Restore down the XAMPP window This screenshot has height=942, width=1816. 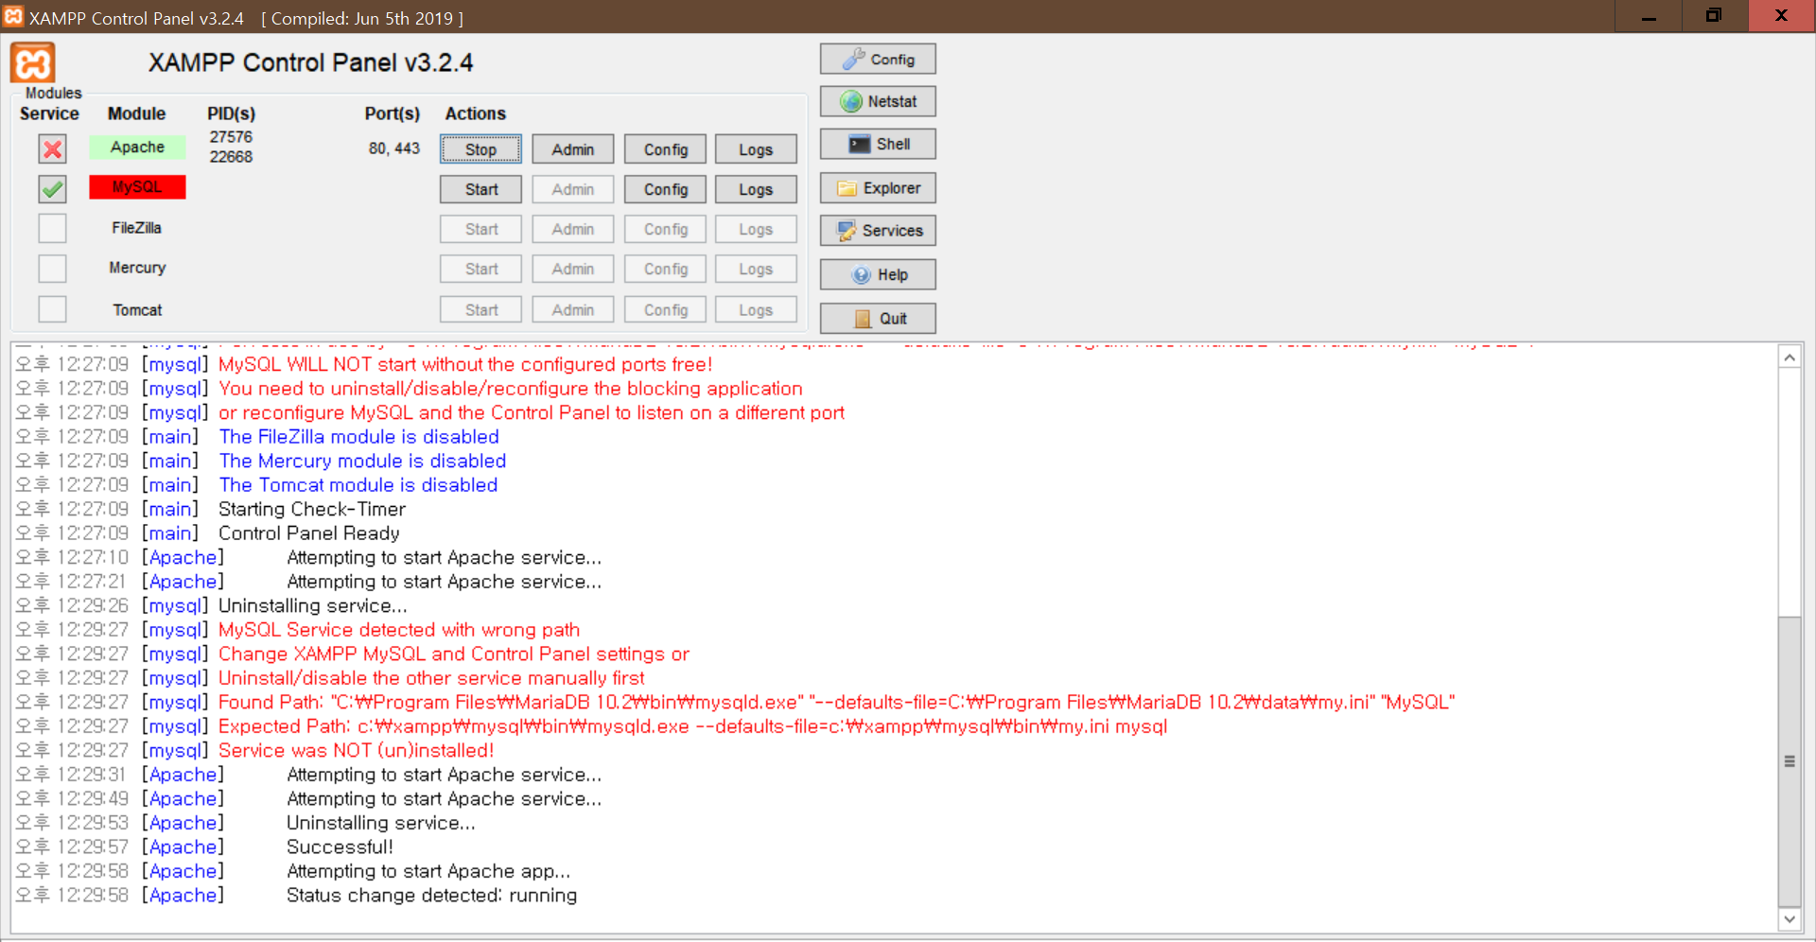click(x=1714, y=16)
